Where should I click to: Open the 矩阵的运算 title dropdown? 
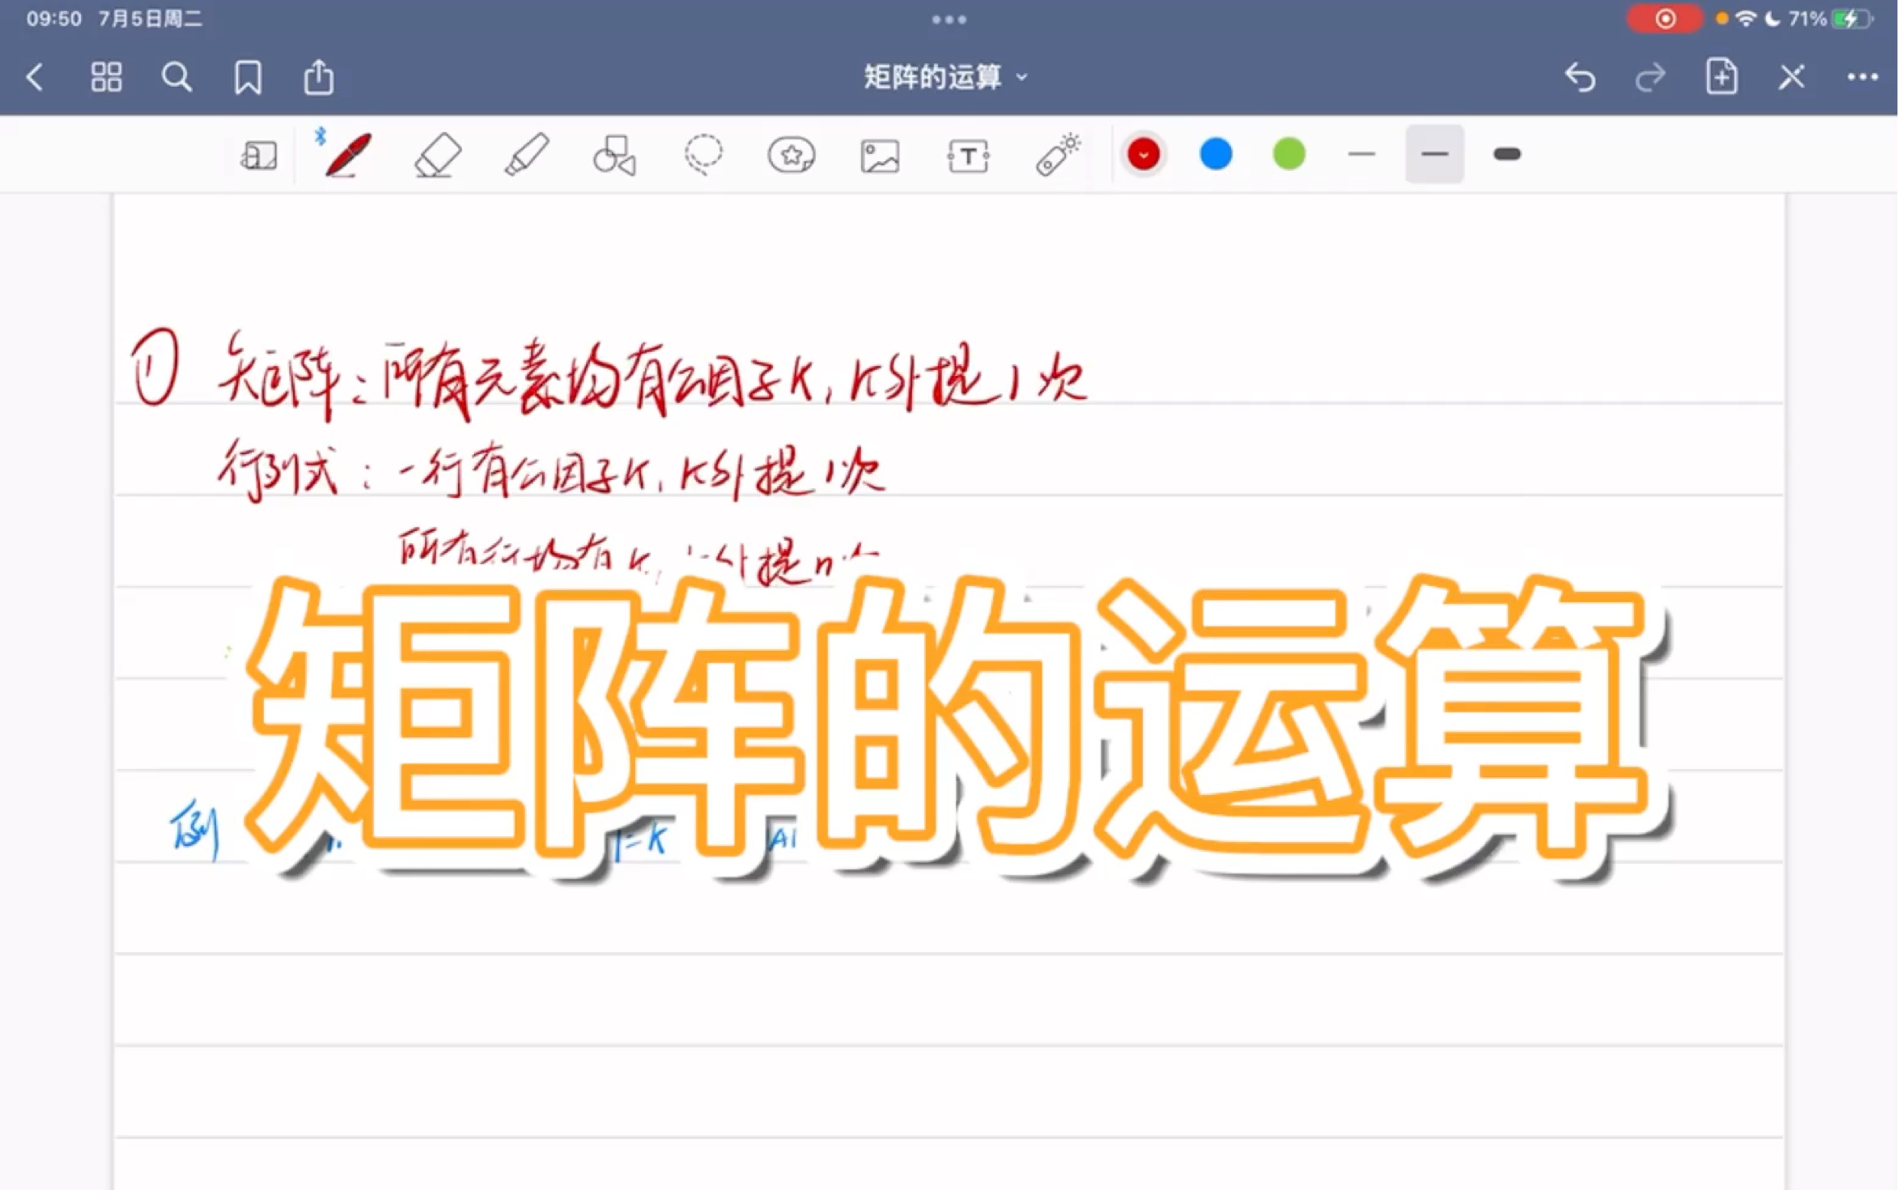1022,76
